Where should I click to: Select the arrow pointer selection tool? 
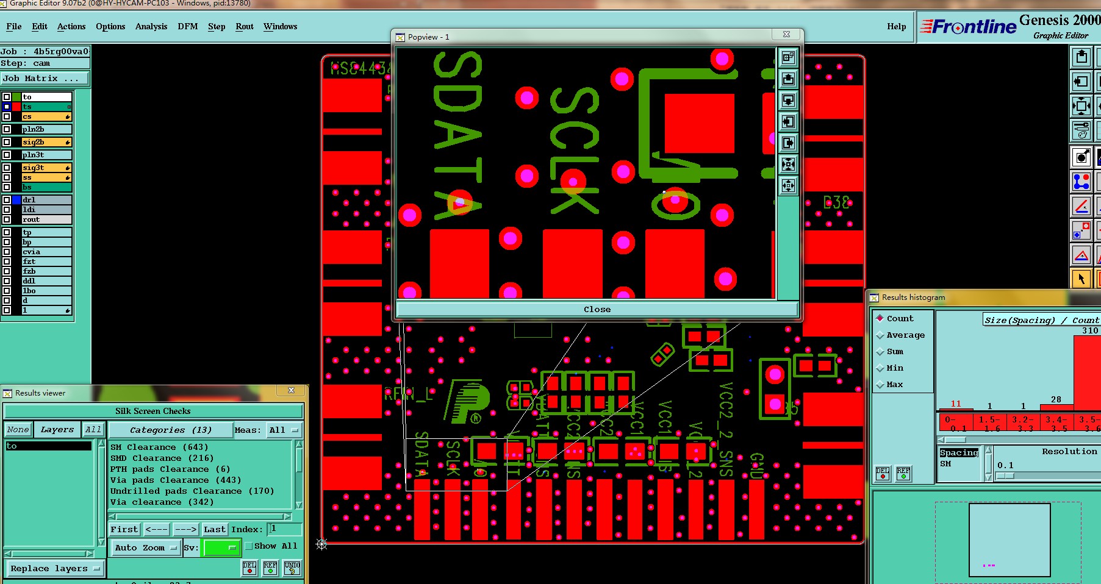(x=1081, y=279)
